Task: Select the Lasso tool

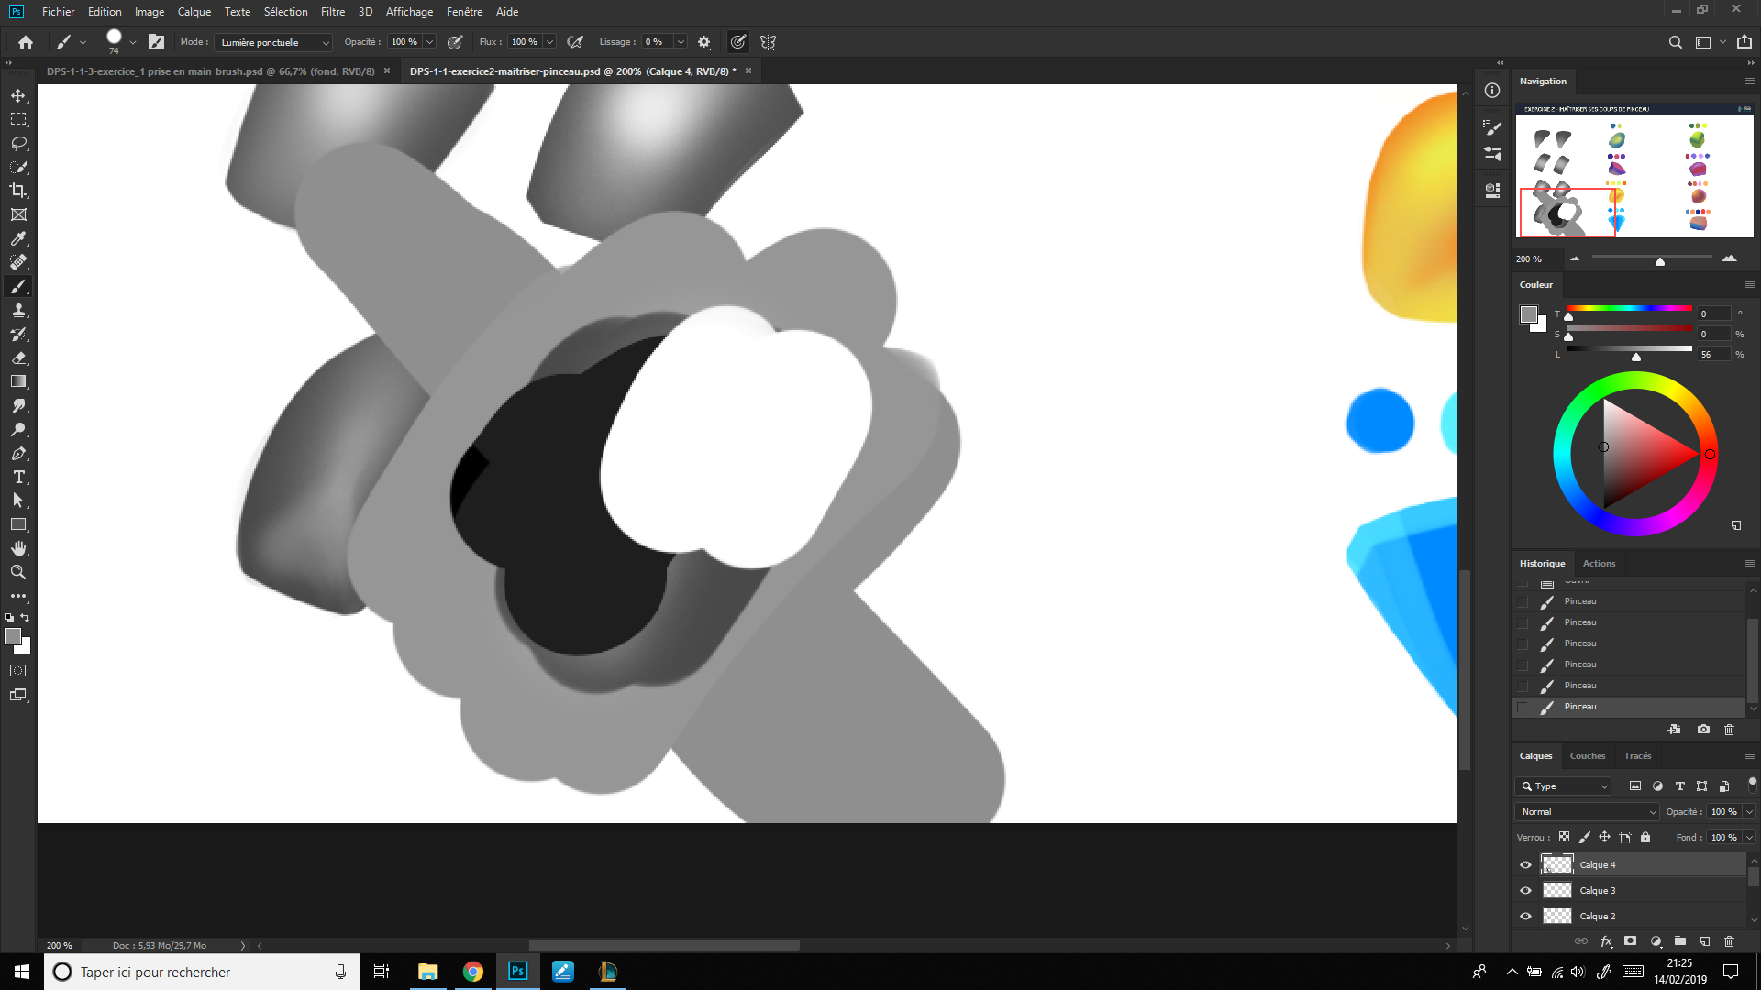Action: coord(18,143)
